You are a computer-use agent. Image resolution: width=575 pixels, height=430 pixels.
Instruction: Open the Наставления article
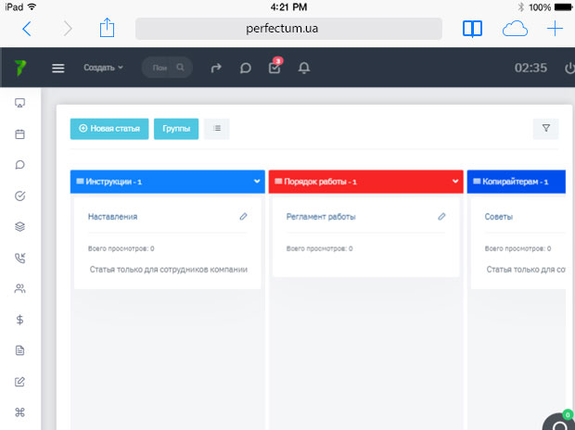click(x=112, y=217)
